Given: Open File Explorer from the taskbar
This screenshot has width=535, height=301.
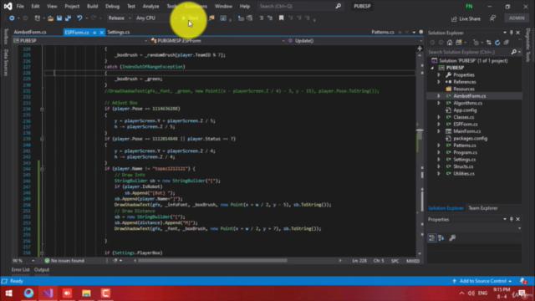Looking at the screenshot, I should pos(86,293).
